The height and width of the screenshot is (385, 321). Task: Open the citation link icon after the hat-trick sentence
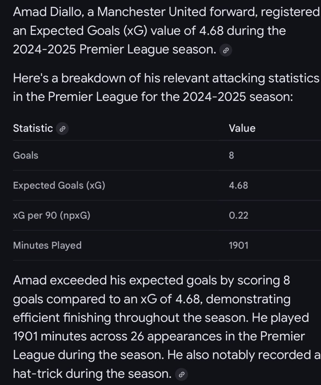pyautogui.click(x=182, y=374)
